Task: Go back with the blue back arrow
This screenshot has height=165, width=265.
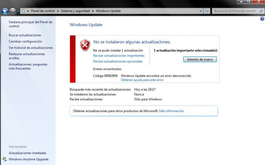Action: [5, 11]
